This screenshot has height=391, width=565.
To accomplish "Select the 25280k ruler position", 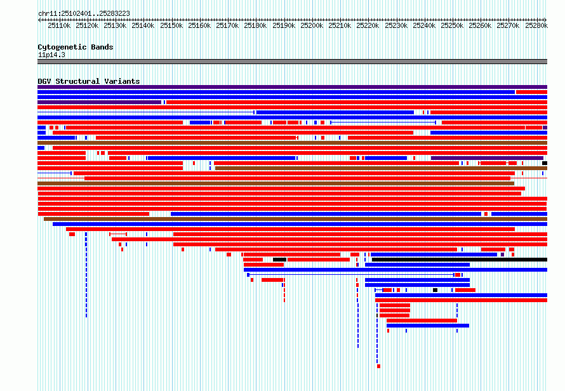I will [x=536, y=25].
